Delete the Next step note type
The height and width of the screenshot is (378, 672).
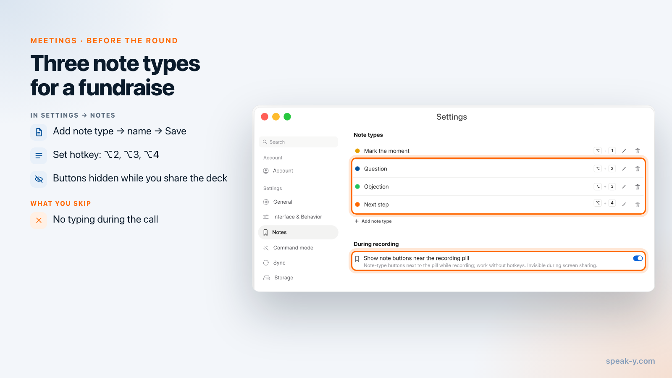(x=638, y=205)
